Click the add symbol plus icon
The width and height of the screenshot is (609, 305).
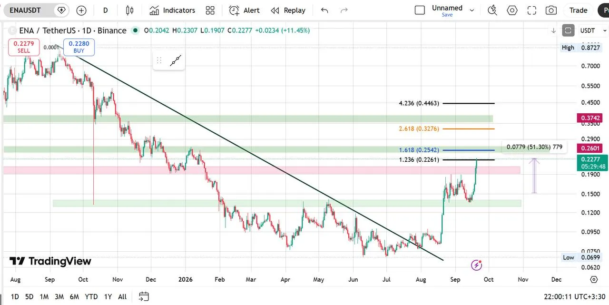[x=81, y=10]
